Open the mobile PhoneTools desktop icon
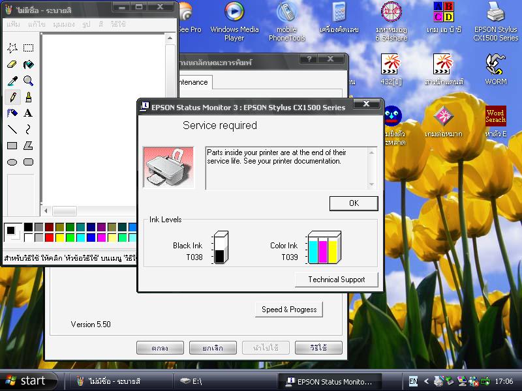Screen dimensions: 522x391 click(x=286, y=22)
